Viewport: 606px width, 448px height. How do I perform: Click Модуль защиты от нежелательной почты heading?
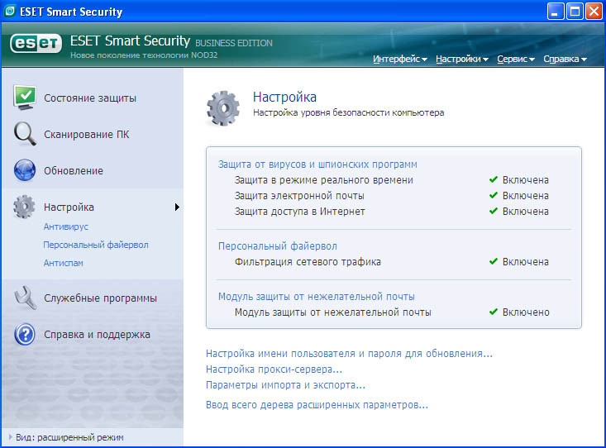coord(317,297)
